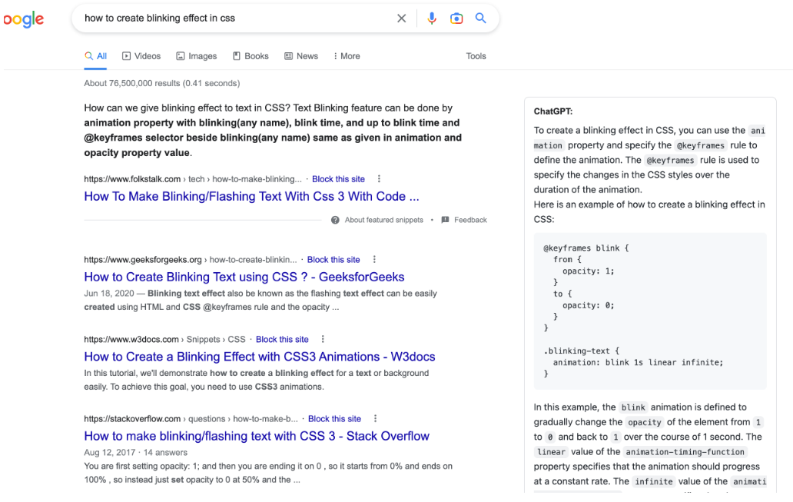Click '@keyframes blink {' line in code block
The image size is (793, 502).
tap(586, 248)
